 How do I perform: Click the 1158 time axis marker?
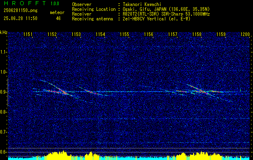[x=197, y=34]
